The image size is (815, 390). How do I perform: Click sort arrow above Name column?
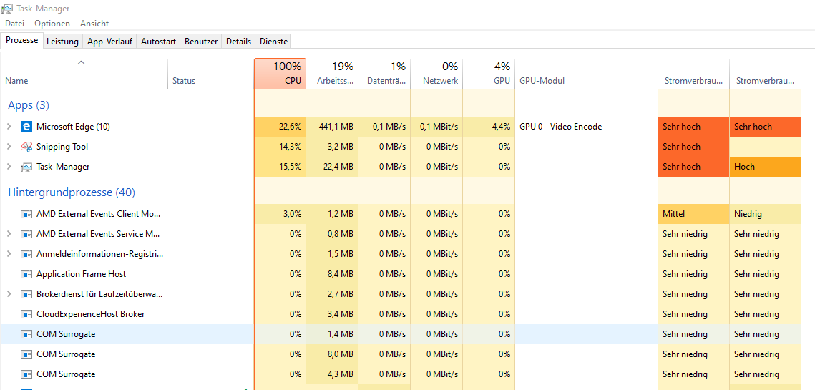(x=81, y=62)
